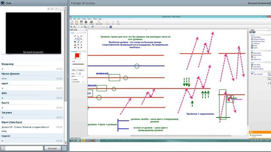Click the minus magnifier beside the Tasks panel

point(269,79)
